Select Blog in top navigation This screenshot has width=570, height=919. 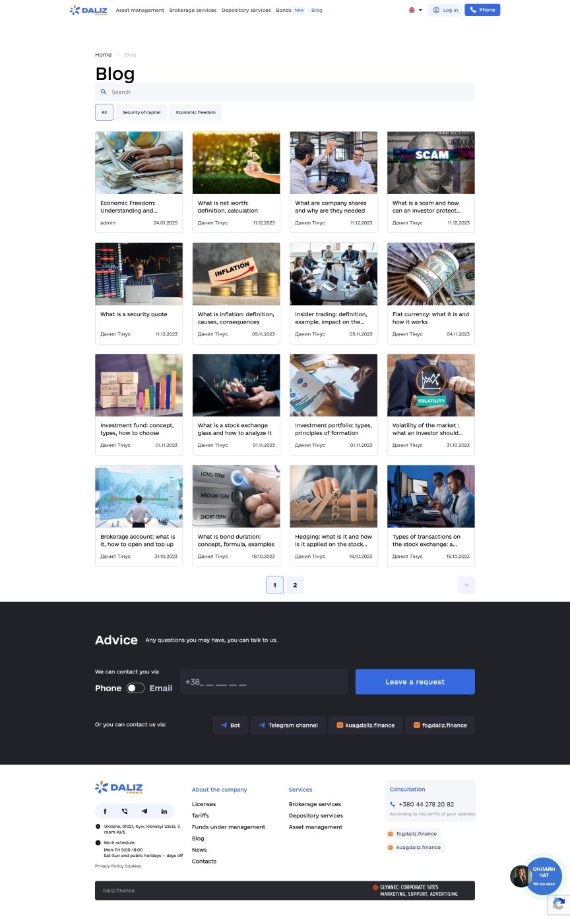coord(317,11)
